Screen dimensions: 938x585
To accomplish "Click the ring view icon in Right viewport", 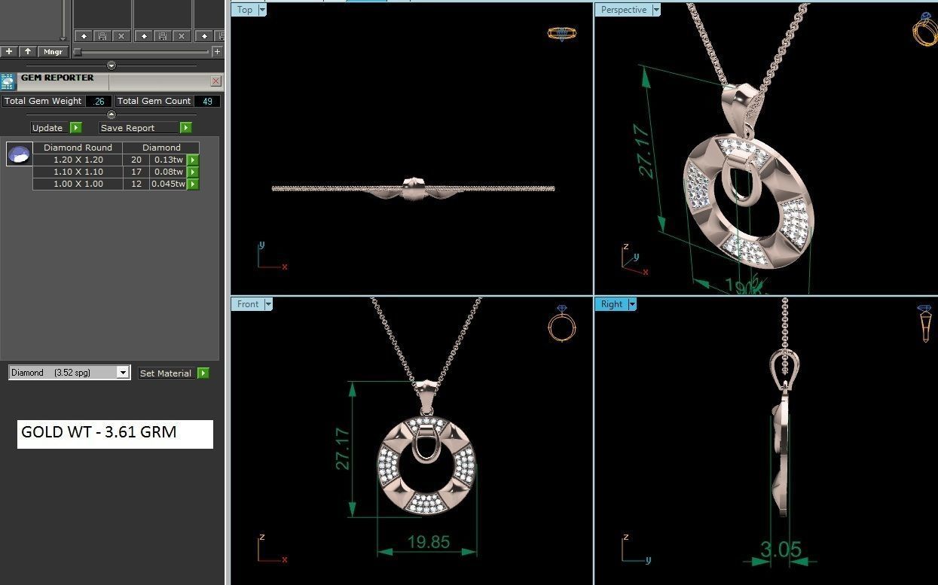I will pyautogui.click(x=925, y=324).
